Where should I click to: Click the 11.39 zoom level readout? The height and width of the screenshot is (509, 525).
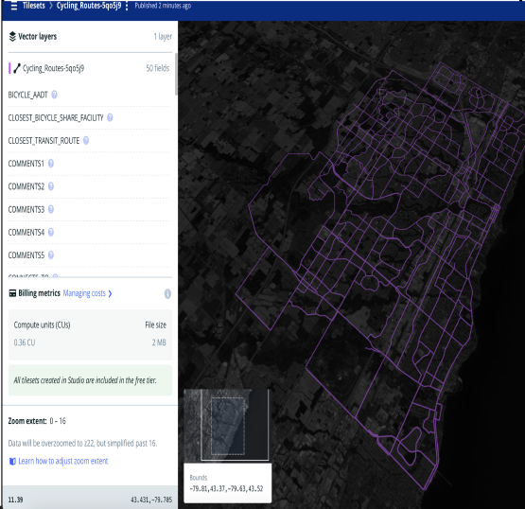tap(15, 500)
